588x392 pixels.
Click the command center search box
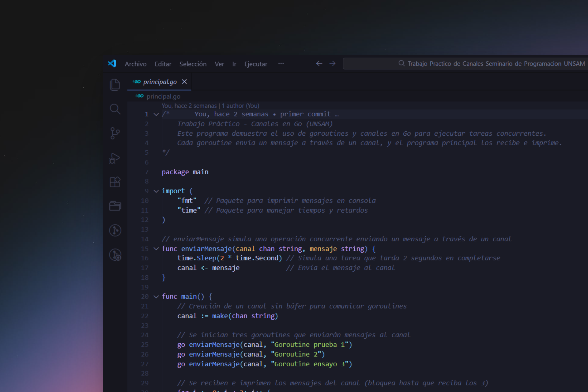465,64
